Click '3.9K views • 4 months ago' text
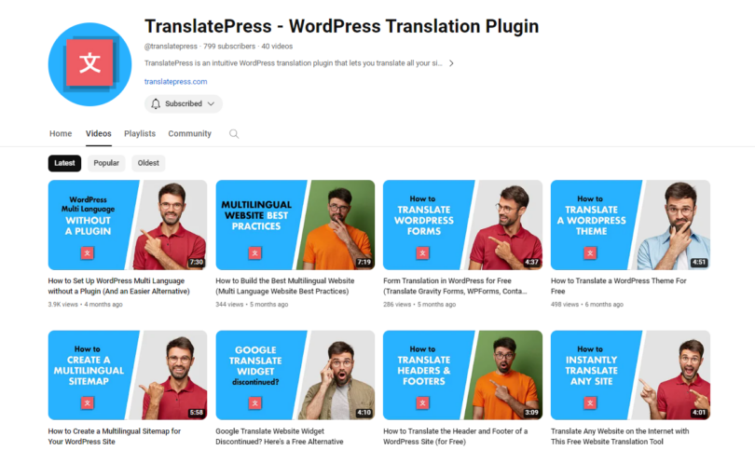Screen dimensions: 755x450 tap(85, 304)
